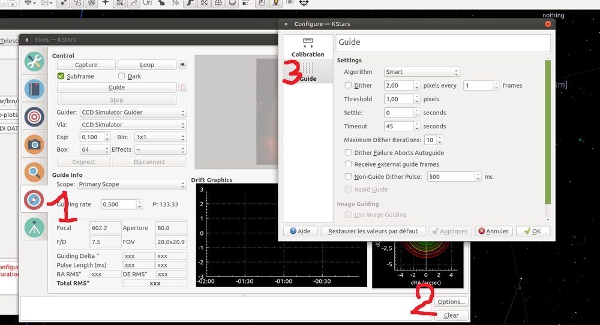Viewport: 600px width, 325px height.
Task: Click the Disconnect button
Action: tap(149, 162)
